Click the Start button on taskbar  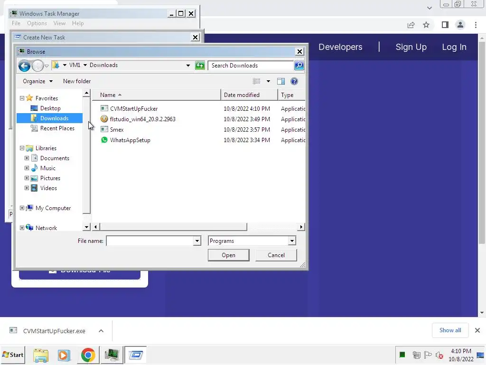point(13,355)
